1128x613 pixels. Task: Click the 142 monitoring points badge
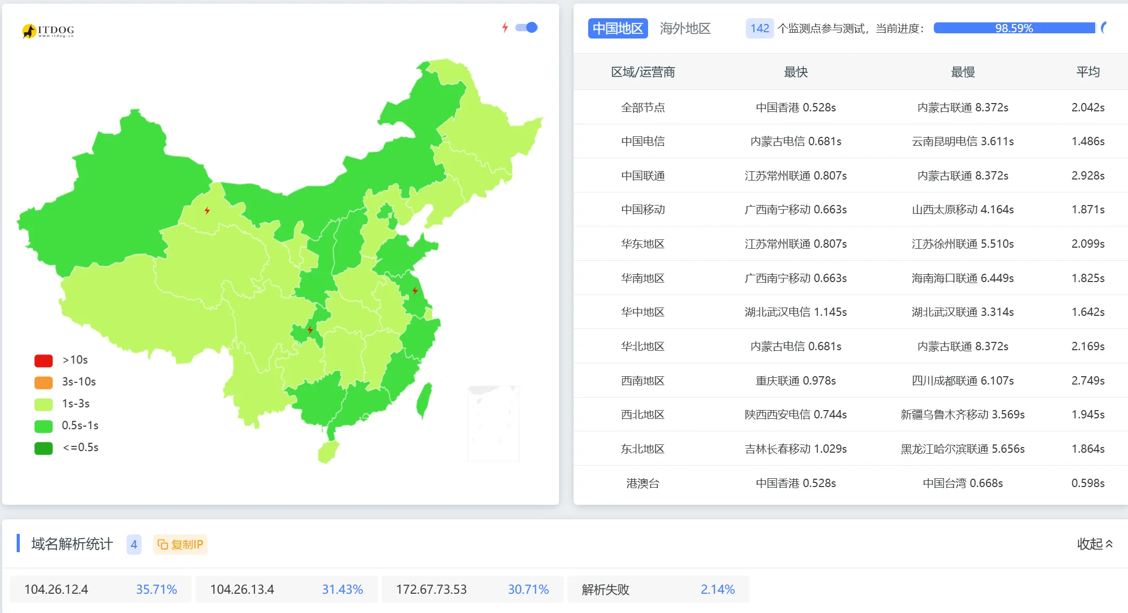coord(759,28)
